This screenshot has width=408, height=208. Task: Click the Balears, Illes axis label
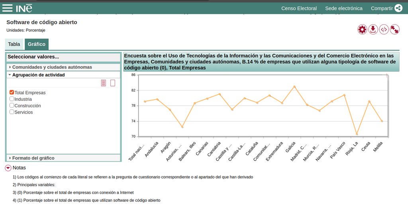click(187, 151)
